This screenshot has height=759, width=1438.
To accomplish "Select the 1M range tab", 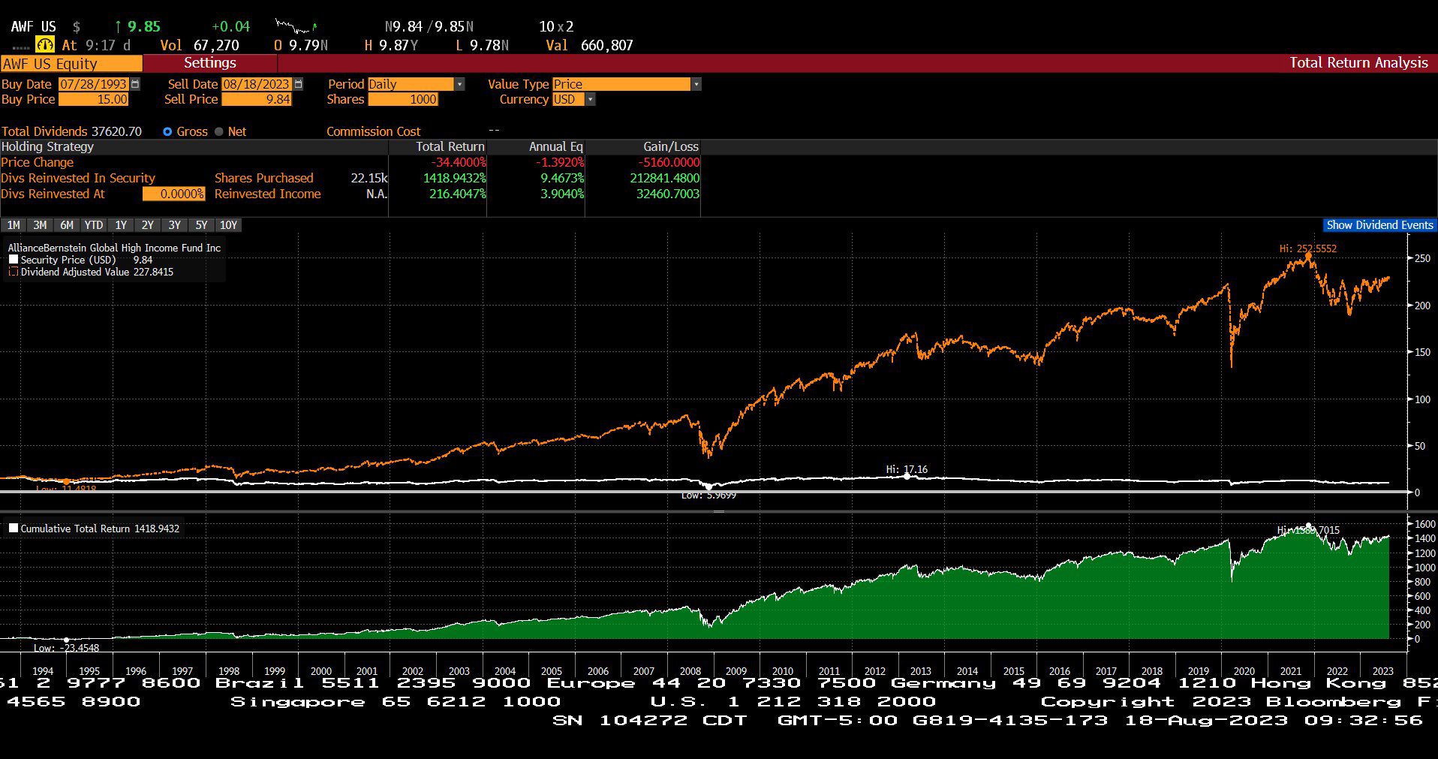I will coord(14,225).
